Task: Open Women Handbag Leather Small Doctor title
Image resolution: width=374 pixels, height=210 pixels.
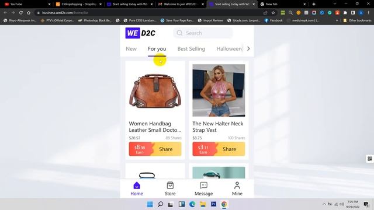Action: click(x=155, y=127)
